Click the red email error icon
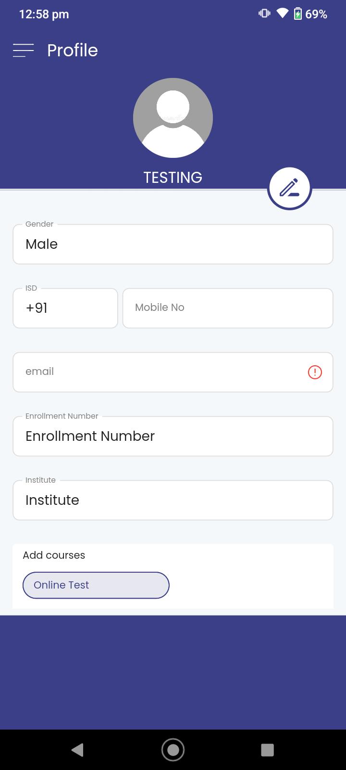The width and height of the screenshot is (346, 770). coord(315,372)
